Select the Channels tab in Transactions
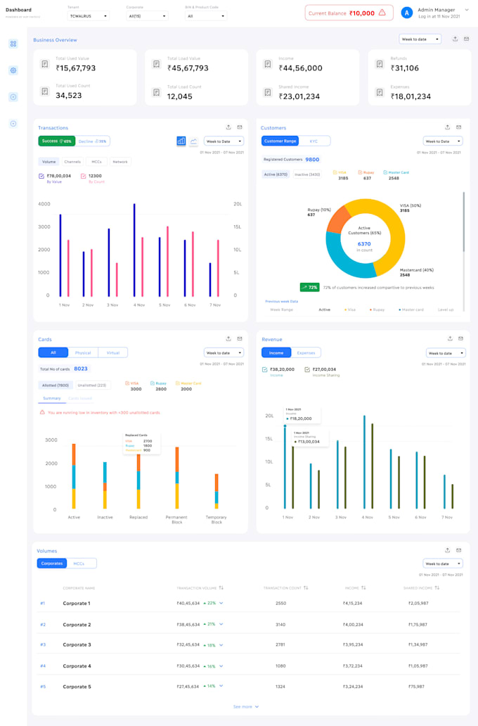The width and height of the screenshot is (478, 726). 72,162
